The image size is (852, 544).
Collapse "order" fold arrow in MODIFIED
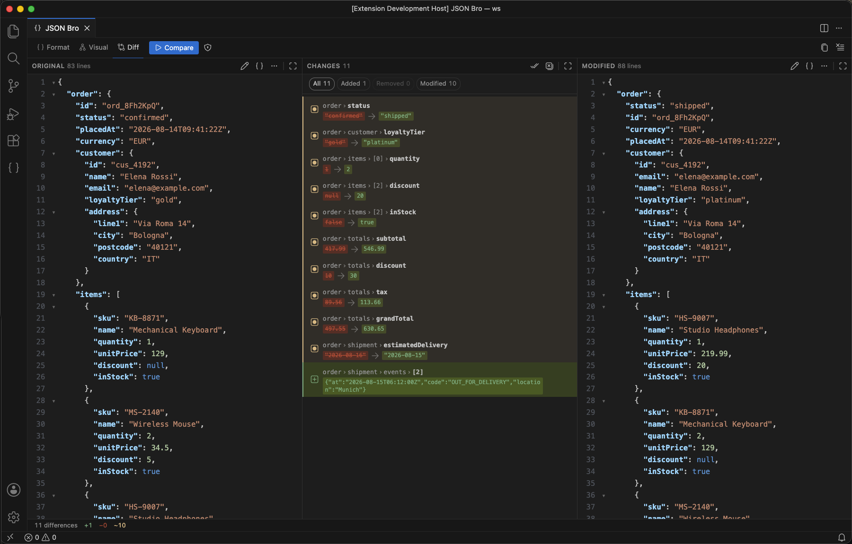(x=603, y=95)
